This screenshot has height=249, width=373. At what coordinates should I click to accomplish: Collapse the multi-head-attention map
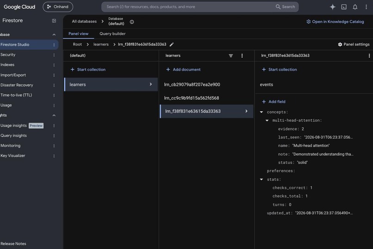(267, 121)
